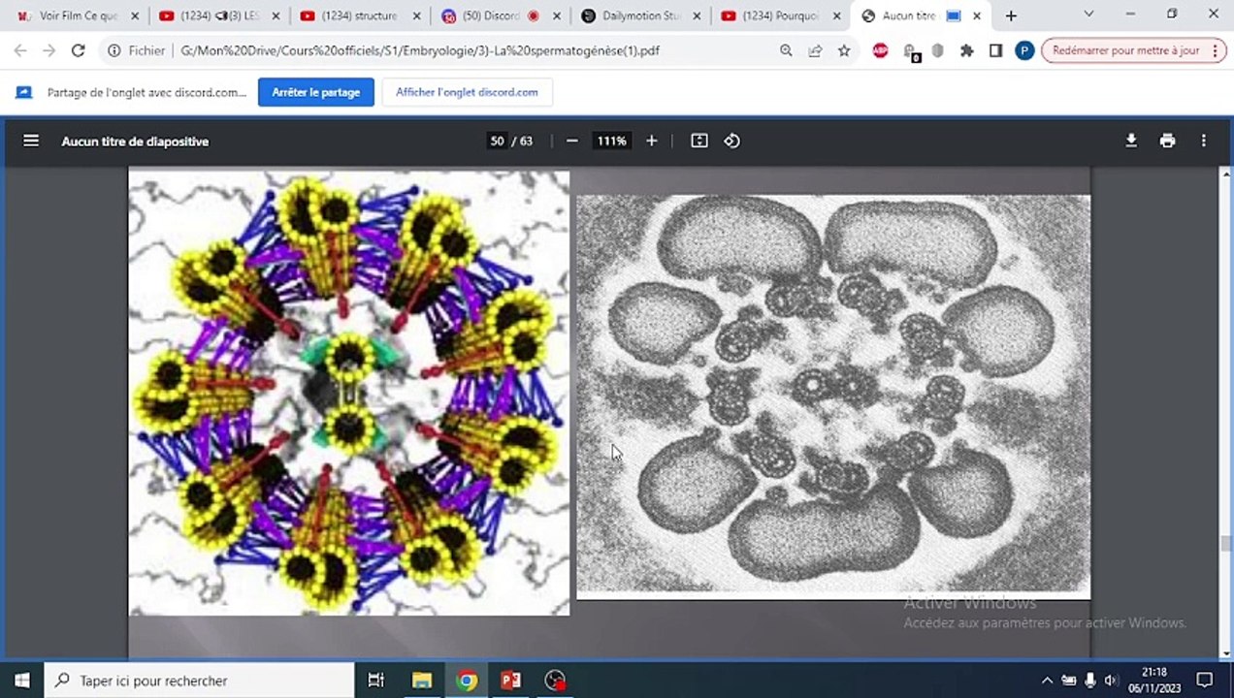The height and width of the screenshot is (698, 1234).
Task: Open the Windows Start menu
Action: [x=21, y=681]
